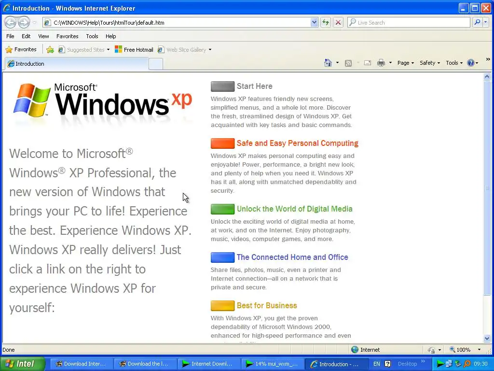The height and width of the screenshot is (371, 494).
Task: Click the Read Mail icon
Action: 367,63
